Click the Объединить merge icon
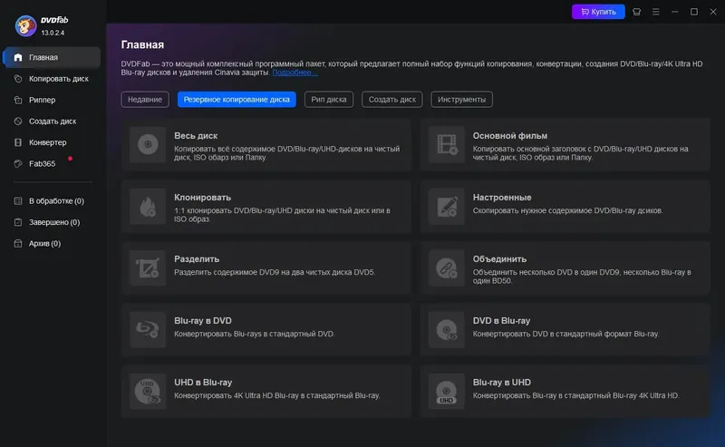The width and height of the screenshot is (725, 447). click(x=445, y=267)
